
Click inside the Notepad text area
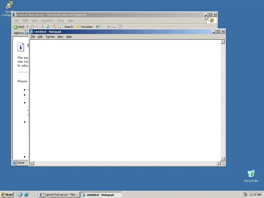(x=125, y=100)
